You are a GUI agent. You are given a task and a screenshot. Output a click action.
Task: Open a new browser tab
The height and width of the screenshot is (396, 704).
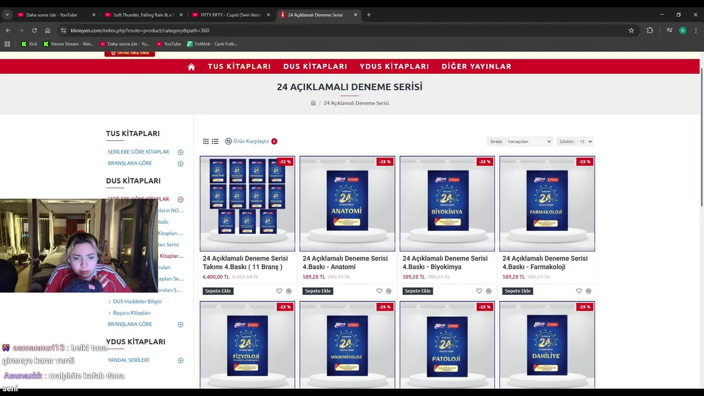pos(369,15)
